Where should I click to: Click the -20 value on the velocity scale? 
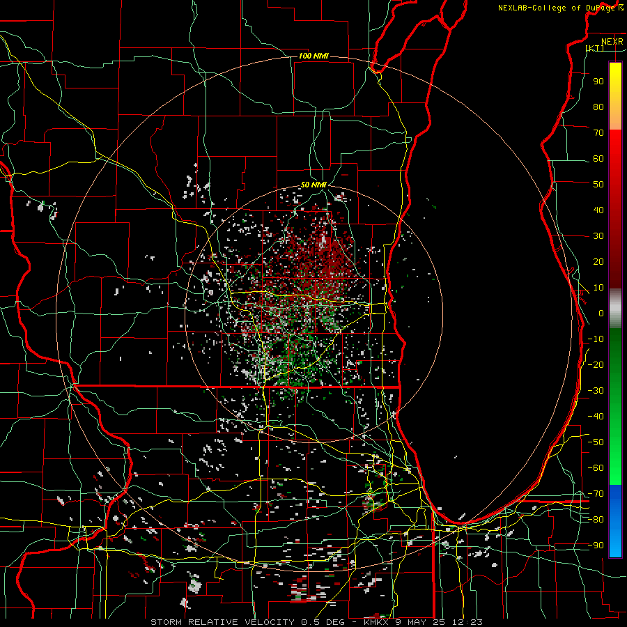(596, 365)
